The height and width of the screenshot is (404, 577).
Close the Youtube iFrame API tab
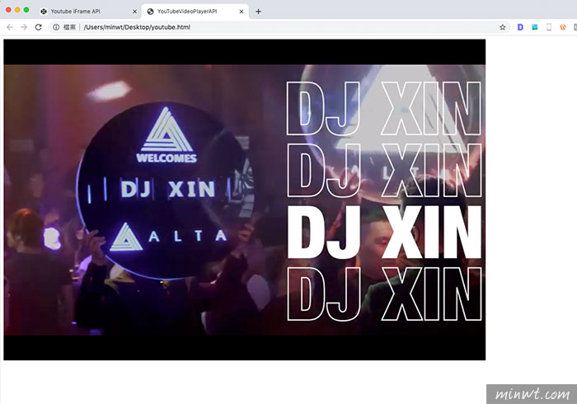pyautogui.click(x=134, y=12)
